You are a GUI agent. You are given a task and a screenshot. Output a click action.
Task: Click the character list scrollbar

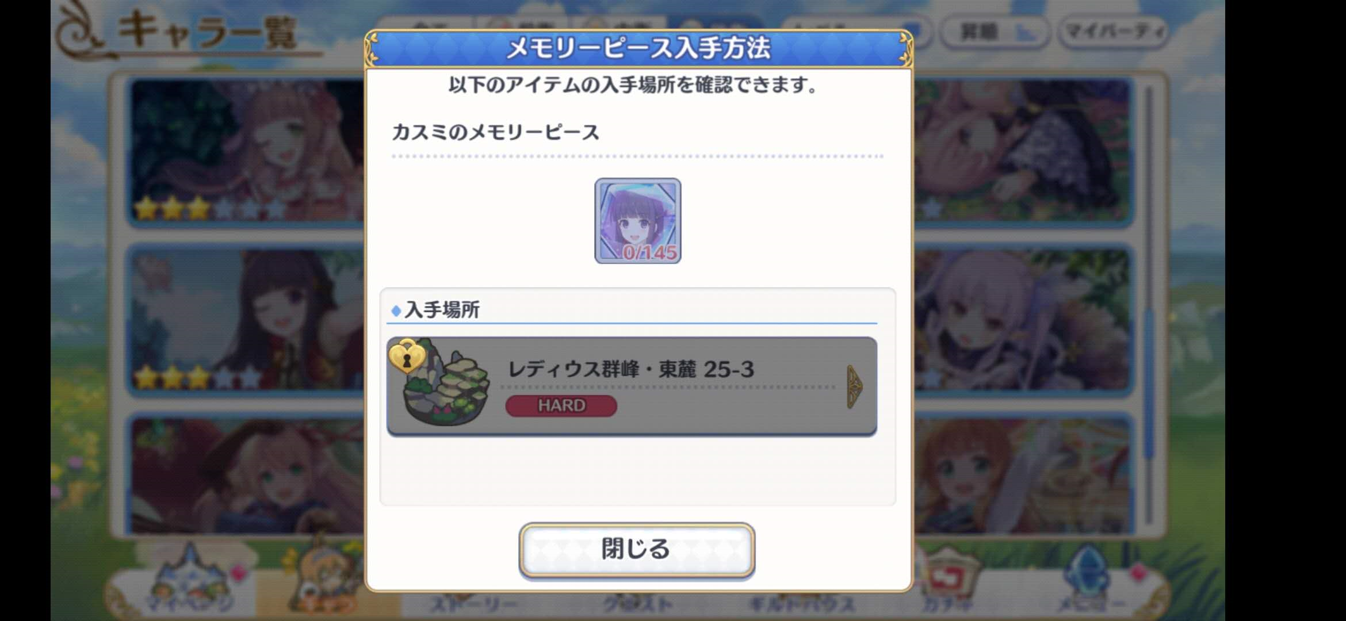coord(1148,305)
